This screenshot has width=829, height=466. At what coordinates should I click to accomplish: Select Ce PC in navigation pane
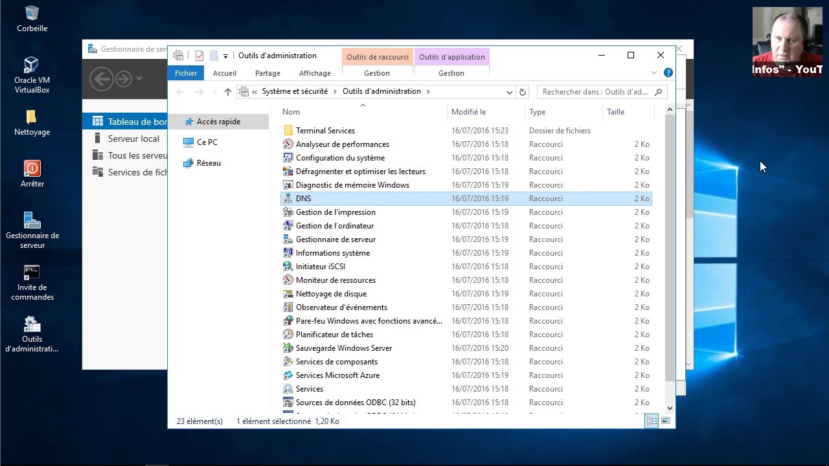click(207, 142)
